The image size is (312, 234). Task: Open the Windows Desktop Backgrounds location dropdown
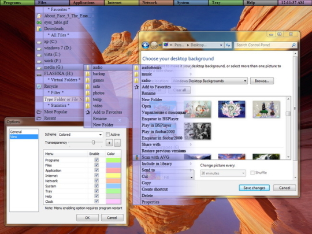point(210,81)
